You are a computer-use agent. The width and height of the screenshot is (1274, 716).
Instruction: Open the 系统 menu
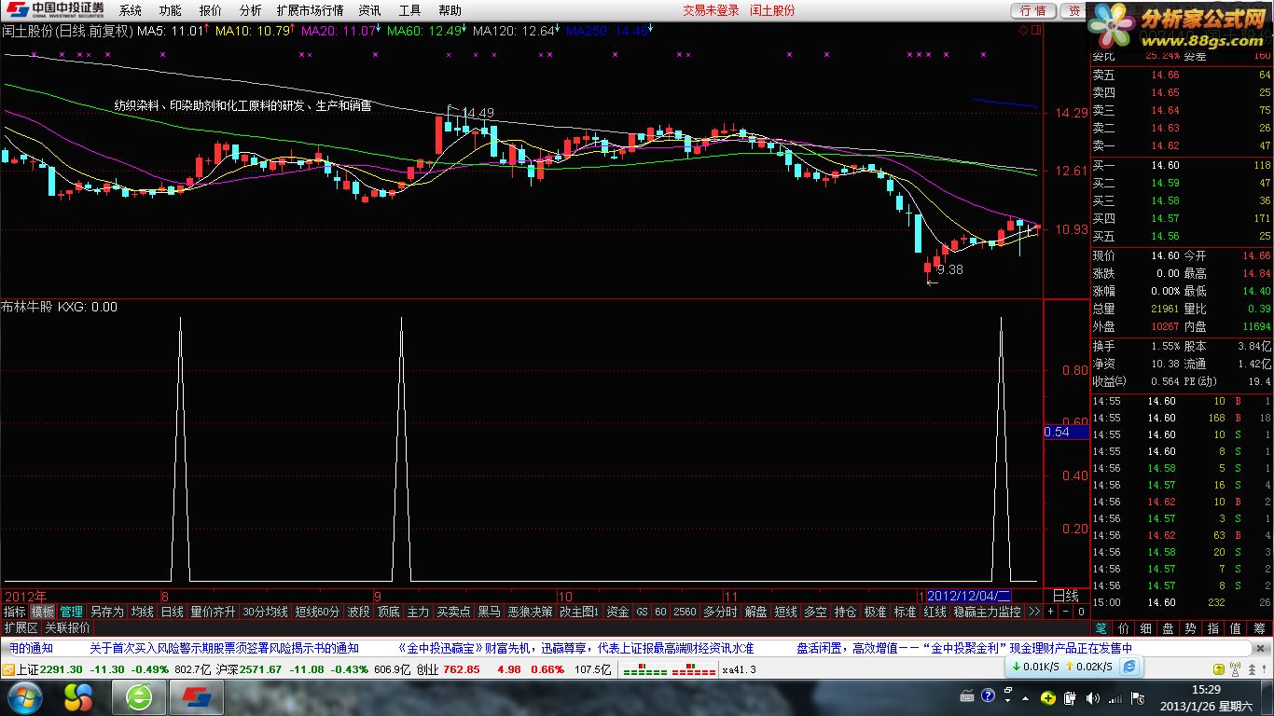click(131, 10)
